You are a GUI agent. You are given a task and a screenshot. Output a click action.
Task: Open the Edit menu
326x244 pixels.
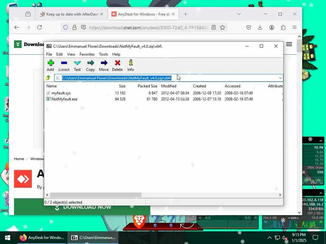60,54
